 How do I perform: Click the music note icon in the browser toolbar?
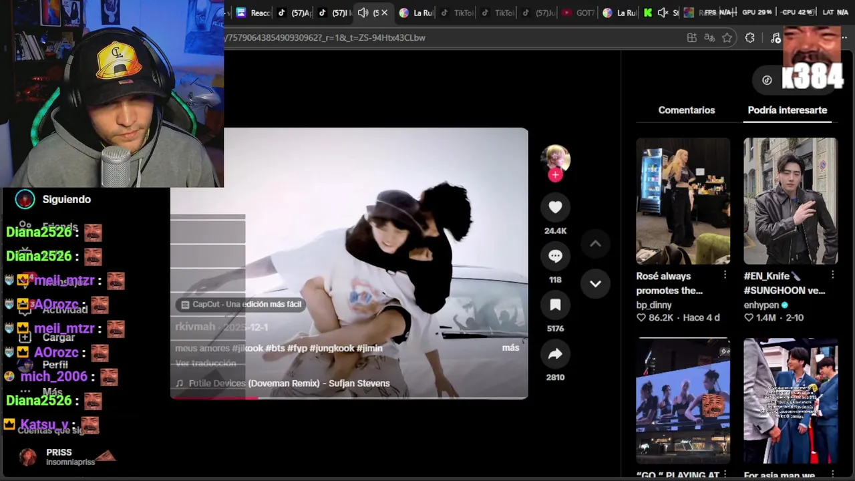coord(775,37)
